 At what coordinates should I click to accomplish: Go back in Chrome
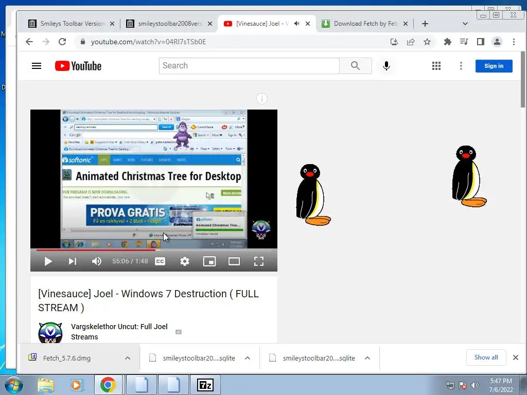pos(29,42)
